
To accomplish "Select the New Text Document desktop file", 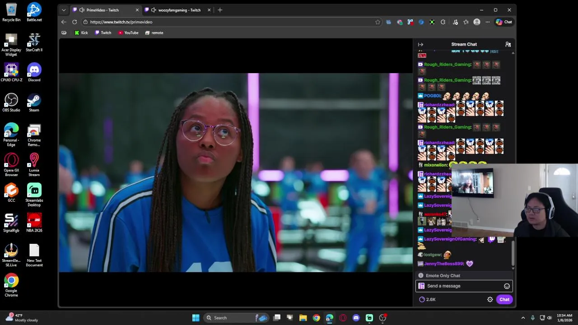I will click(x=34, y=255).
